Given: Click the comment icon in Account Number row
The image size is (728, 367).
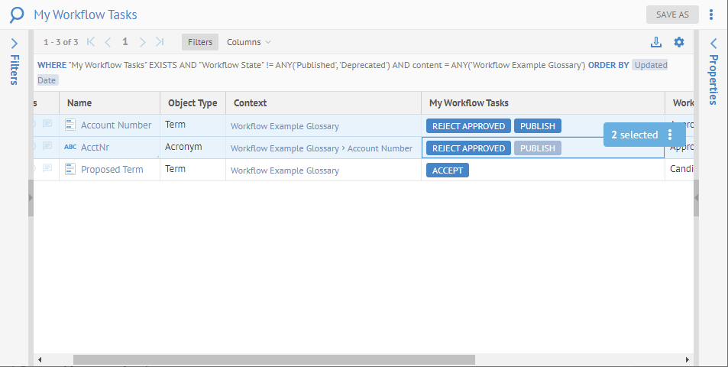Looking at the screenshot, I should point(47,125).
